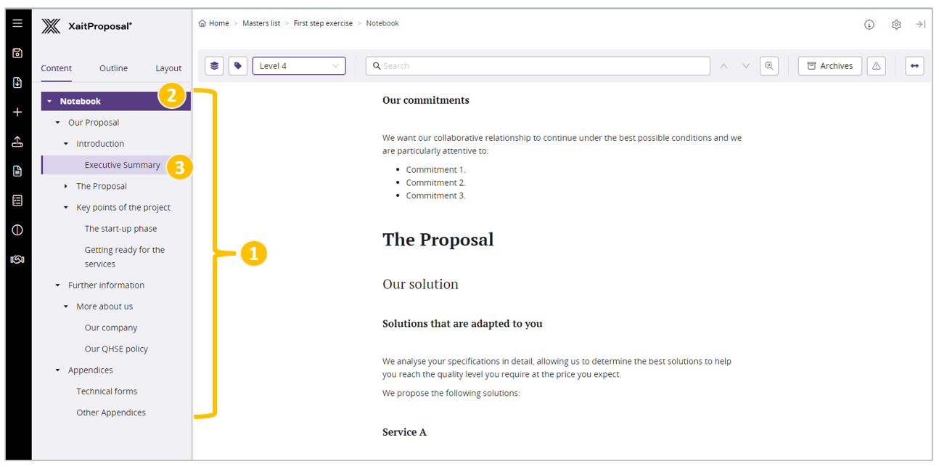The width and height of the screenshot is (939, 467).
Task: Click the zoom magnifier icon beside search
Action: point(769,66)
